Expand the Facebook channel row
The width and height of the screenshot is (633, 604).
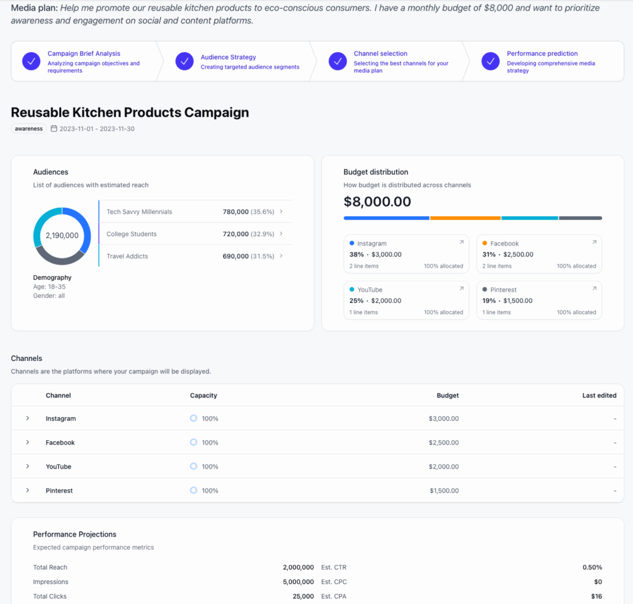pos(27,443)
